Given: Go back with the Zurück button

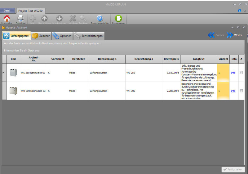Looking at the screenshot, I should coord(216,35).
